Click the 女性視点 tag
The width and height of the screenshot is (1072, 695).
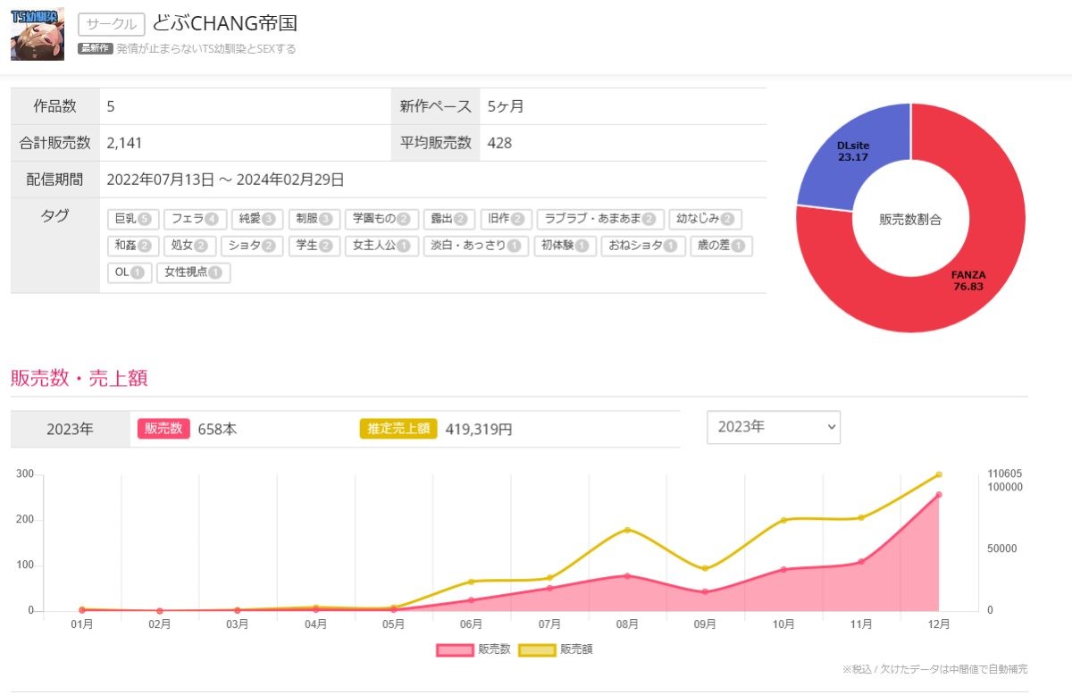tap(193, 272)
